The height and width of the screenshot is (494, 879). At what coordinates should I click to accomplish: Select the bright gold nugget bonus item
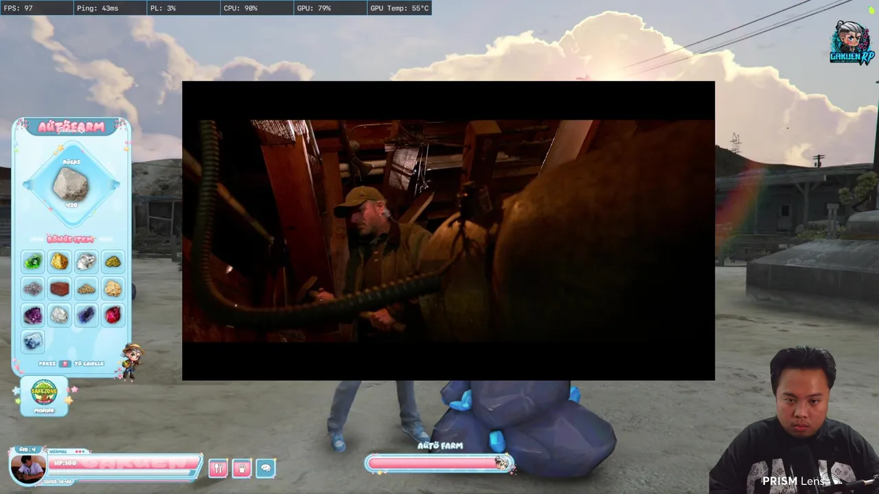tap(60, 261)
